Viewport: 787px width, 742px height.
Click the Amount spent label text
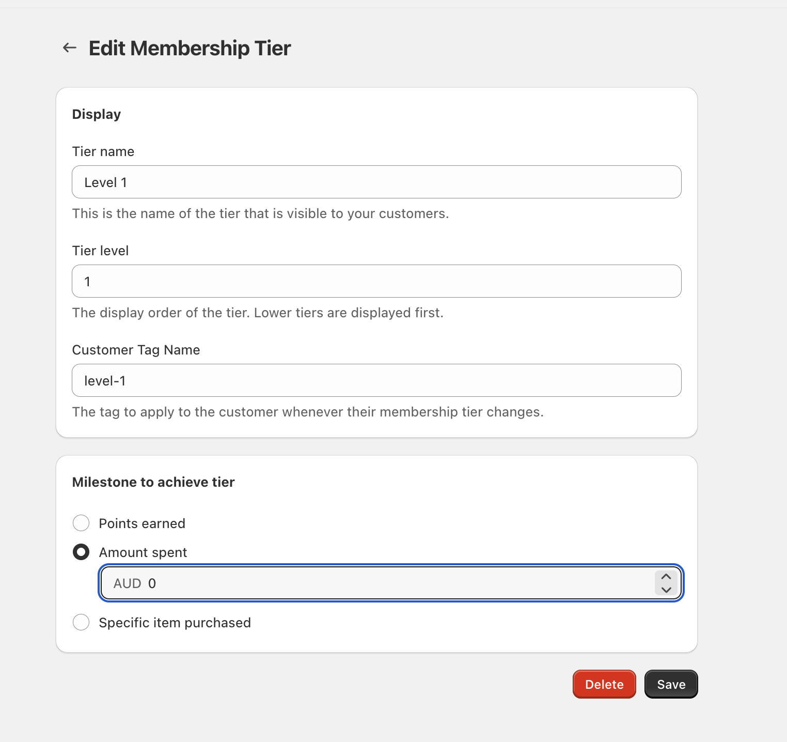click(143, 552)
